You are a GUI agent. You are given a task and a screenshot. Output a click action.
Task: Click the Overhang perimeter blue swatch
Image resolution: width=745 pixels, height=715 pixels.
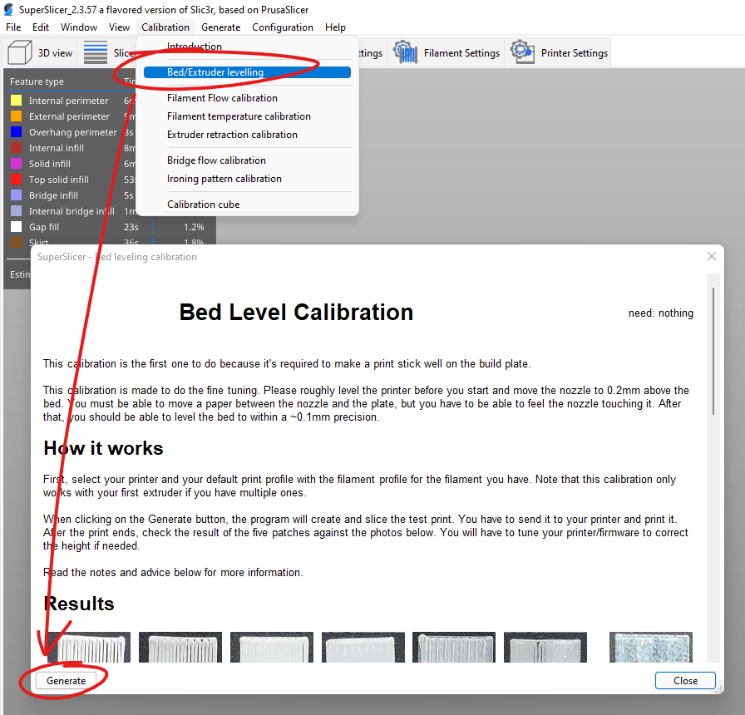pyautogui.click(x=16, y=131)
